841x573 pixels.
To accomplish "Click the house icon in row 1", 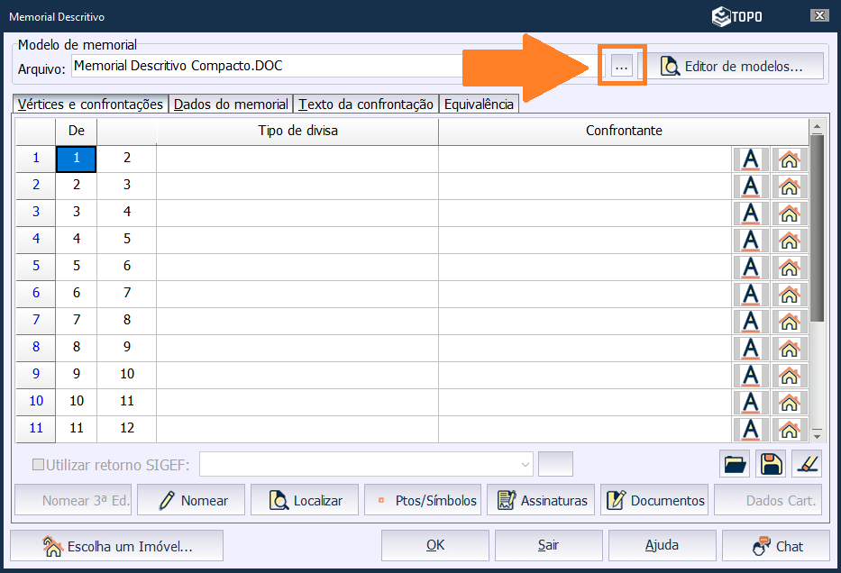I will pos(789,159).
